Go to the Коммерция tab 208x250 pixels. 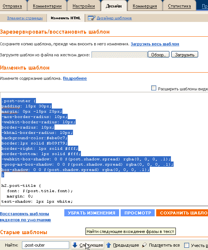pos(145,6)
